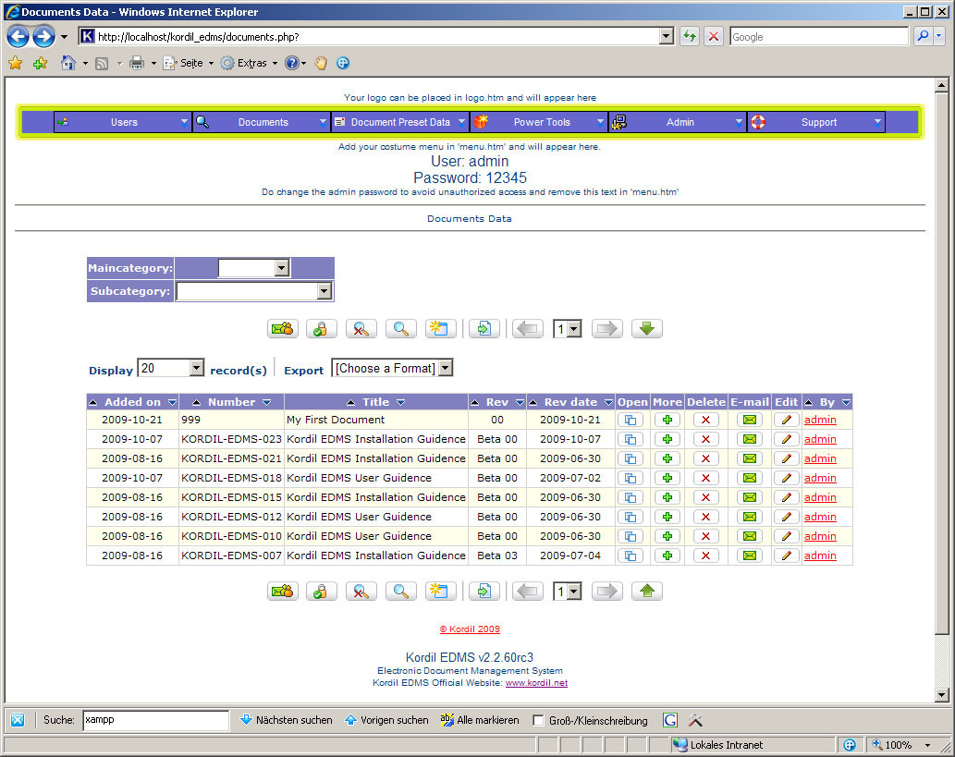E-mail document KORDIL-EDMS-018 envelope icon
This screenshot has width=955, height=757.
coord(749,478)
